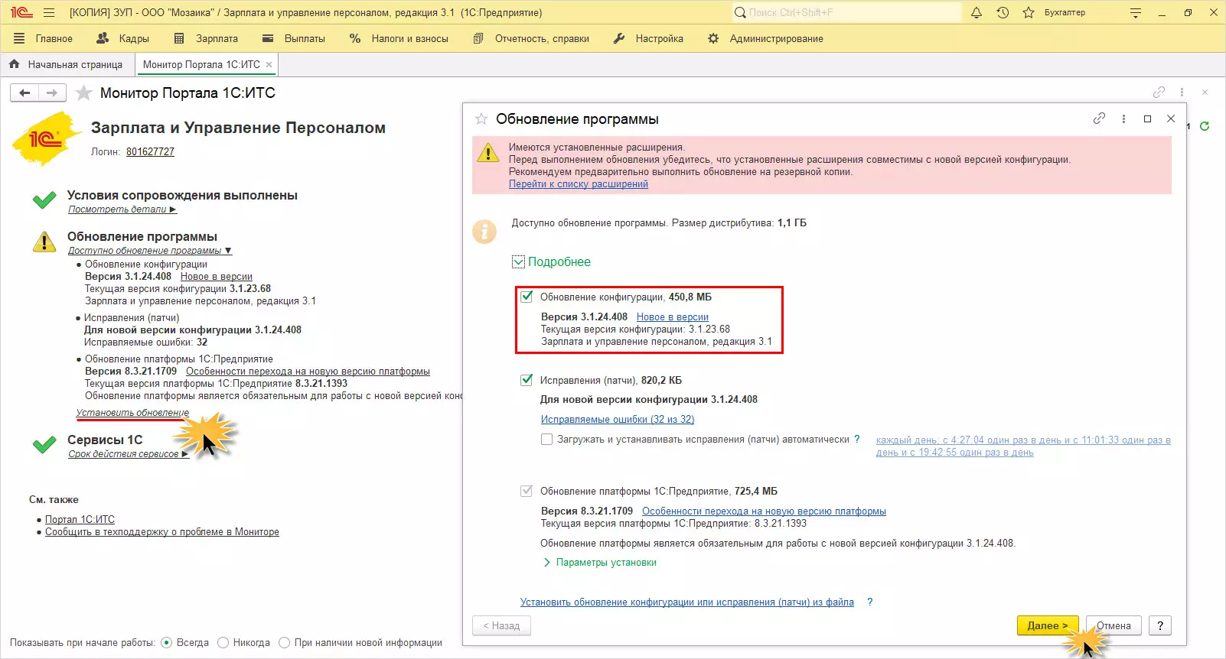Click the Бухгалтер user name

[x=1065, y=12]
